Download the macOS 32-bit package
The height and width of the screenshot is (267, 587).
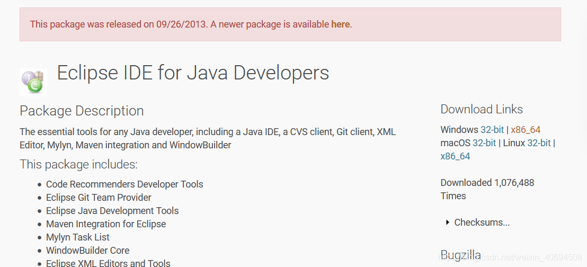pyautogui.click(x=484, y=143)
